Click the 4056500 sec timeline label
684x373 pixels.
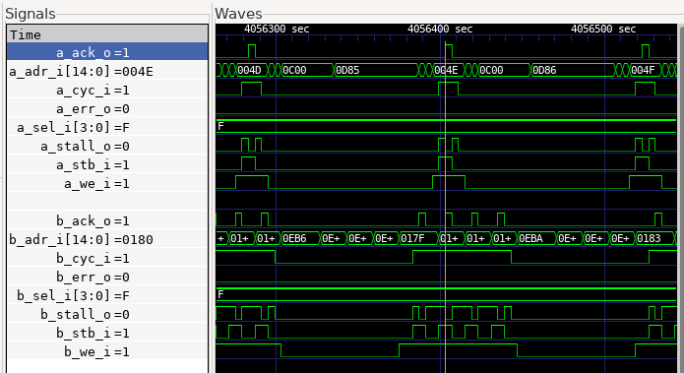pos(603,29)
